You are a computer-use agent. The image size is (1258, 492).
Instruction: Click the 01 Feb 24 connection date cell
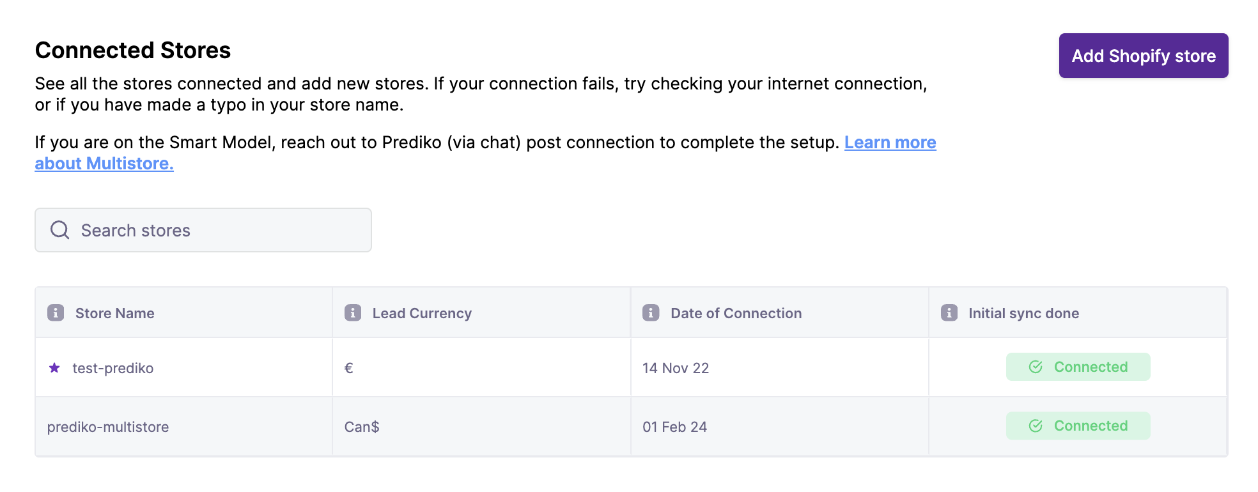pos(674,427)
